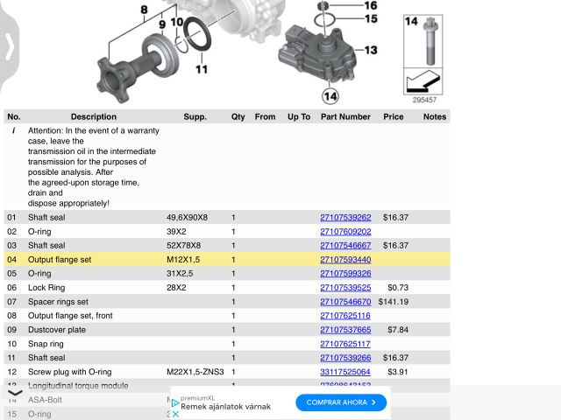Select callout number 13 on the diagram
The image size is (561, 420).
370,51
